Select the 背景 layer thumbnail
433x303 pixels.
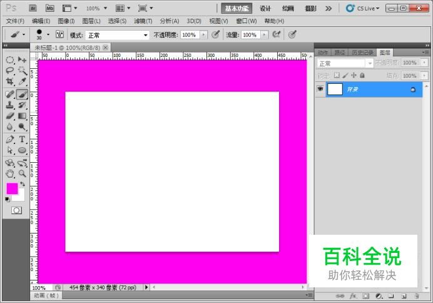click(335, 90)
